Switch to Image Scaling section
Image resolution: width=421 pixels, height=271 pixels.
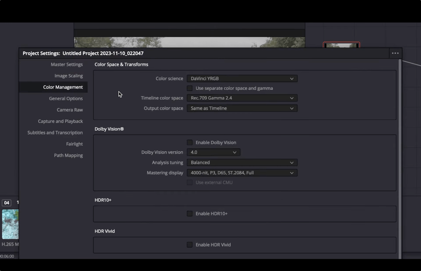[x=69, y=76]
